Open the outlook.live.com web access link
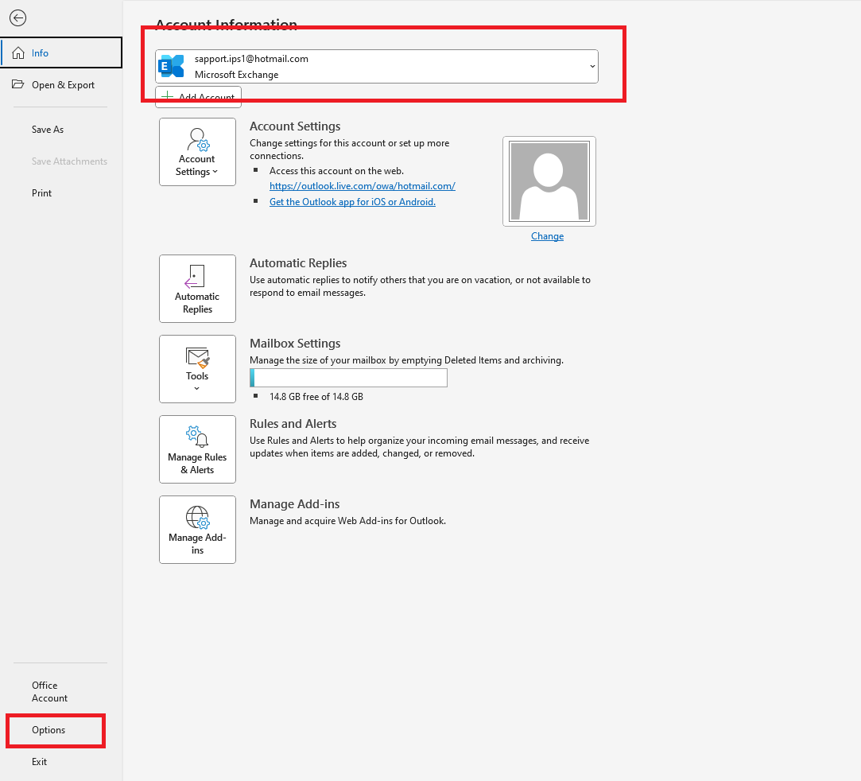Screen dimensions: 861x781 [x=363, y=185]
